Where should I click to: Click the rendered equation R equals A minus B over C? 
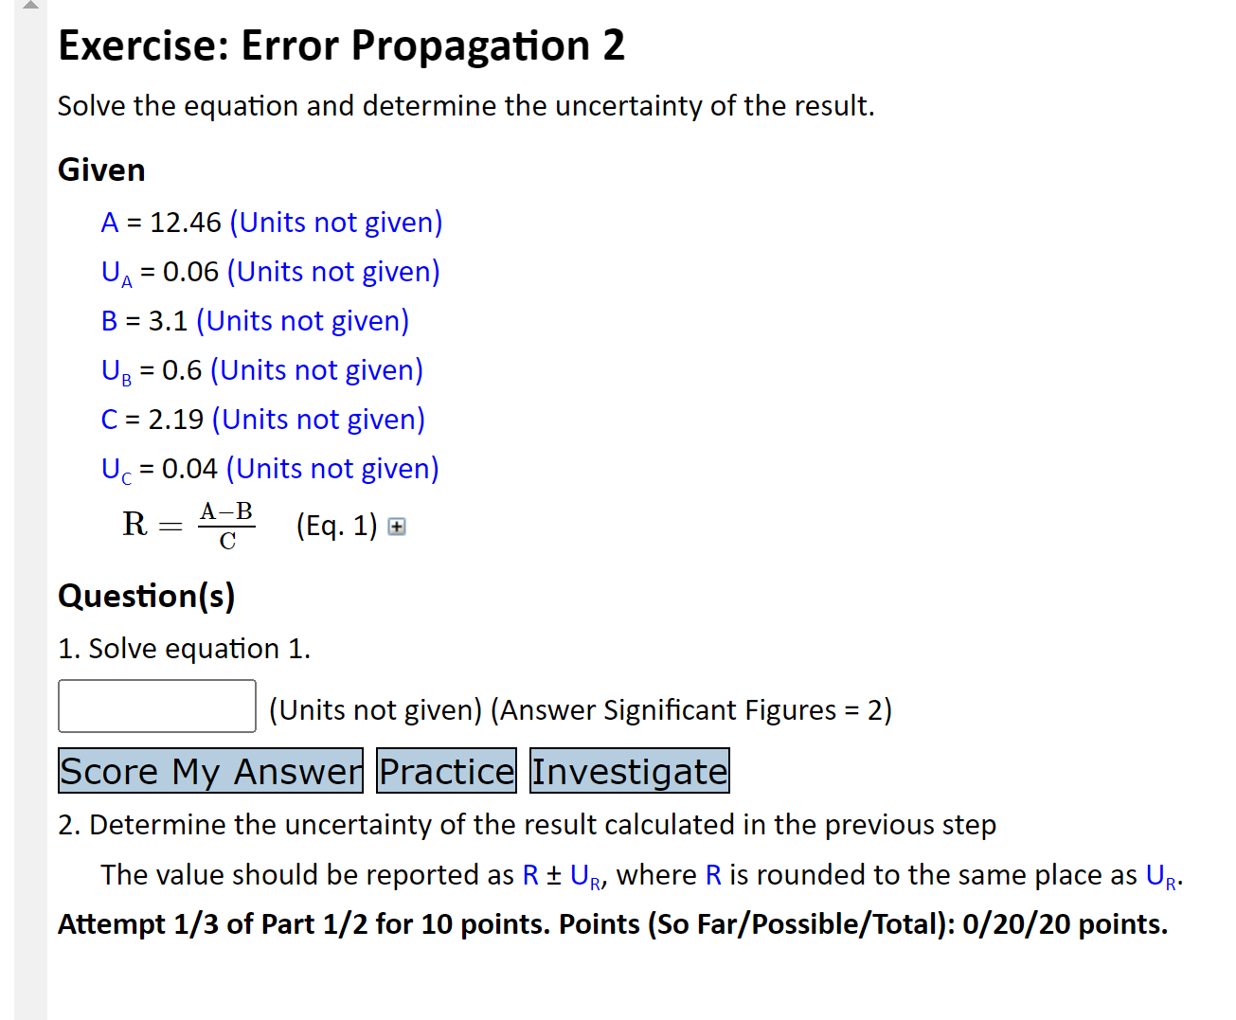188,525
